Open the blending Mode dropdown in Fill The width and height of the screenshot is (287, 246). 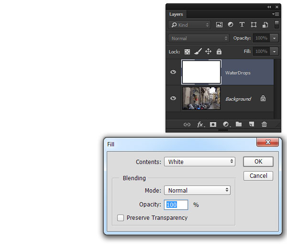click(197, 190)
